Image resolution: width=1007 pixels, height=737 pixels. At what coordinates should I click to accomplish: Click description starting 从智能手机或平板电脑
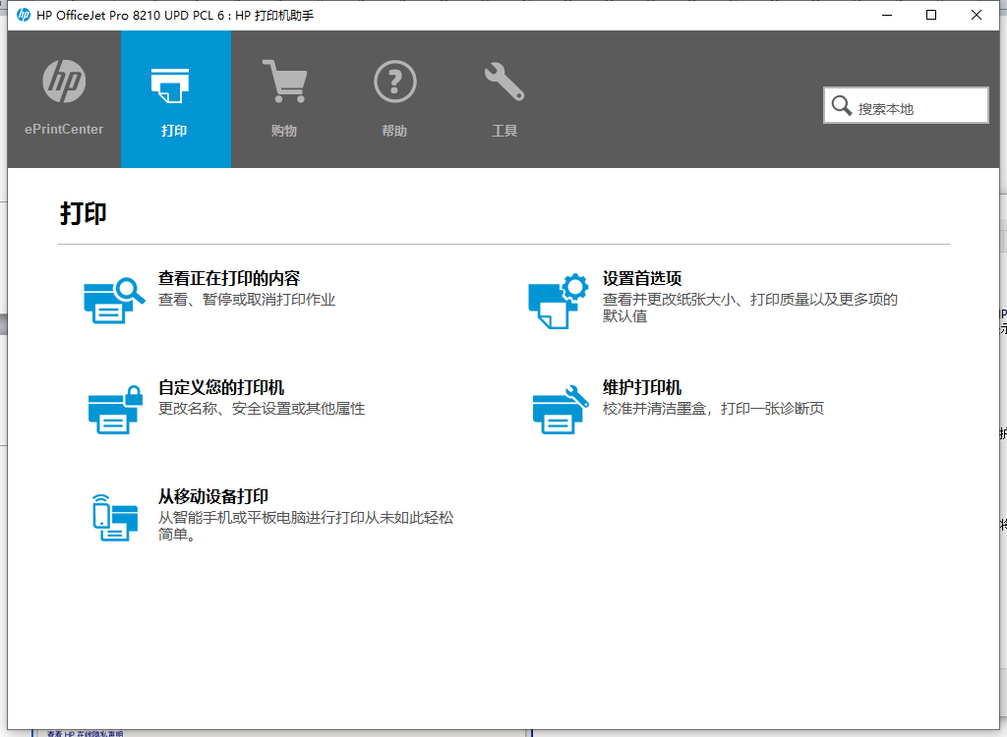tap(306, 526)
